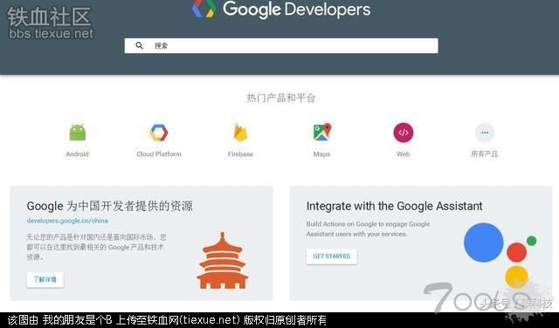Click Integrate with the Google Assistant heading
Viewport: 559px width, 328px height.
pos(394,206)
